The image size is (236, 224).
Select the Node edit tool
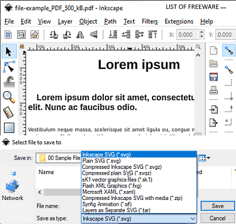pyautogui.click(x=9, y=67)
